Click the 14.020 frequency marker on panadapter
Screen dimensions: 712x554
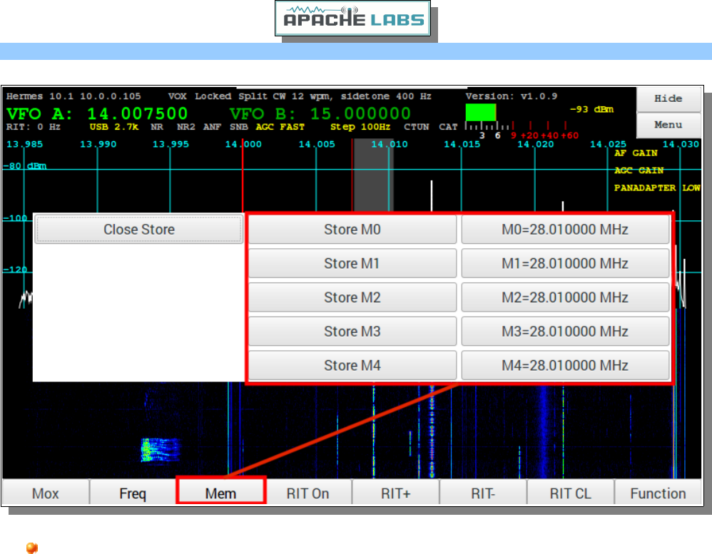tap(536, 144)
